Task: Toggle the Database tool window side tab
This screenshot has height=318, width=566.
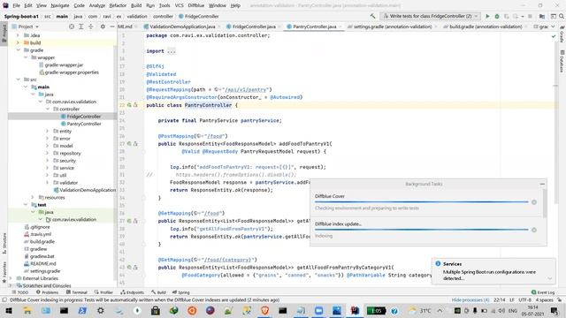Action: pos(562,61)
